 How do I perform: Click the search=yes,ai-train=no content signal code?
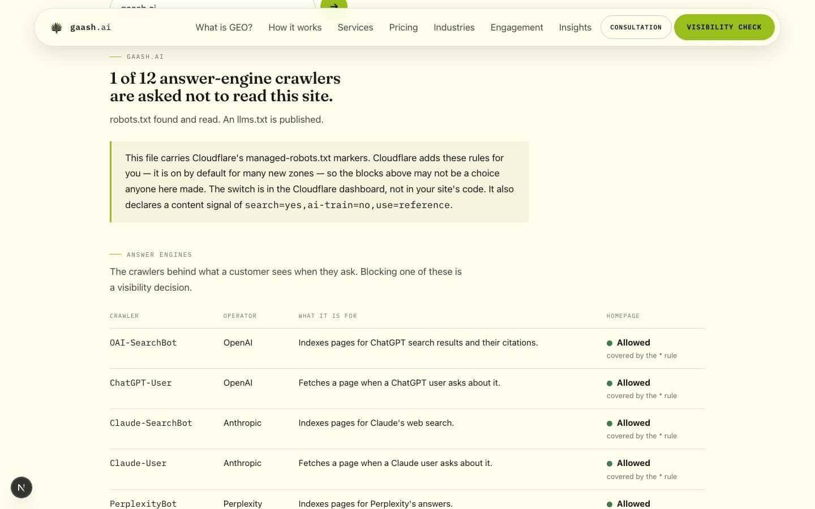click(348, 205)
